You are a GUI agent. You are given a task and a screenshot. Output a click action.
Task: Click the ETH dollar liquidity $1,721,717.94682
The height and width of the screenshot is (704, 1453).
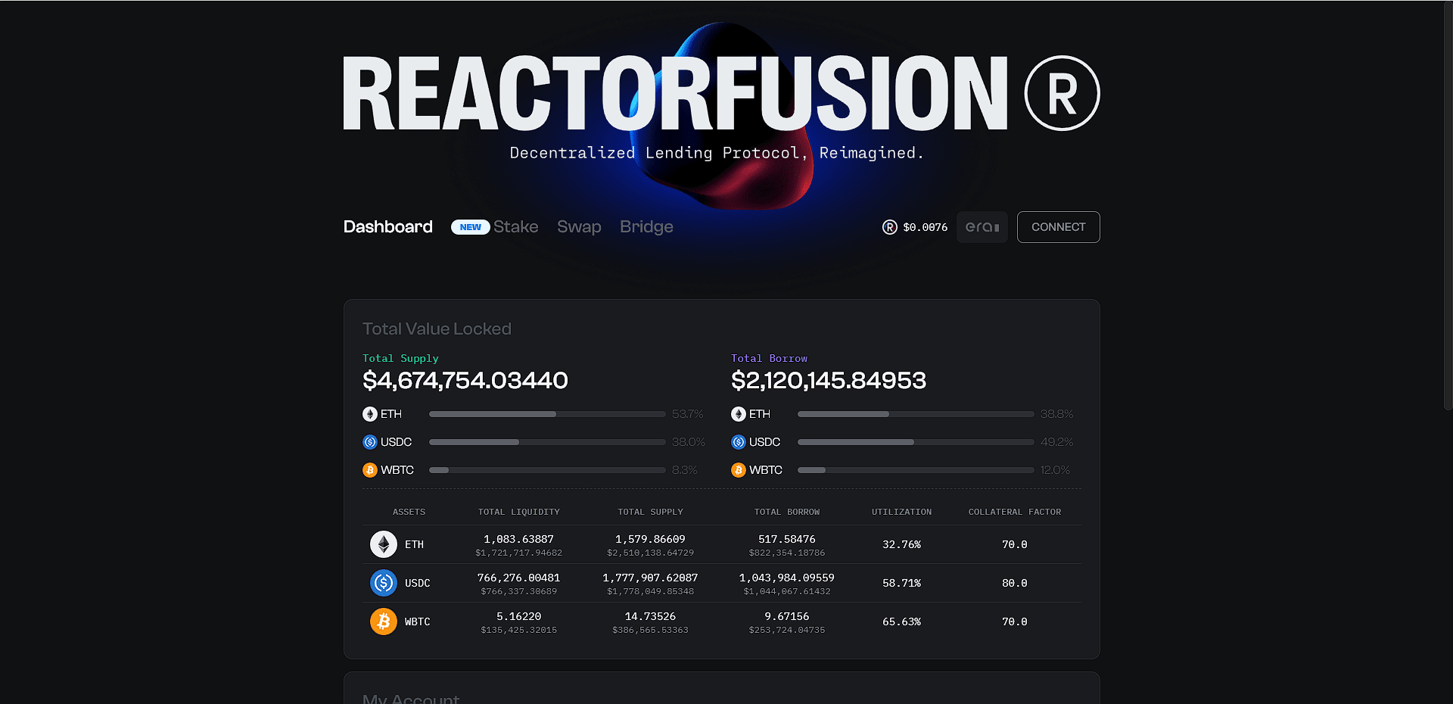pyautogui.click(x=519, y=553)
